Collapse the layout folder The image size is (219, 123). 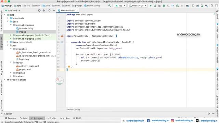coord(11,62)
